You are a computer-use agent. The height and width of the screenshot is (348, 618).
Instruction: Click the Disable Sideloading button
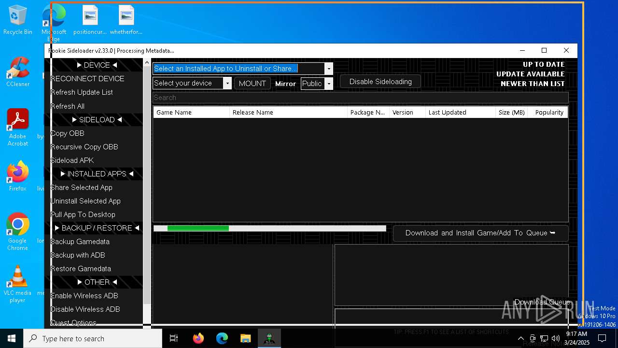pos(380,82)
